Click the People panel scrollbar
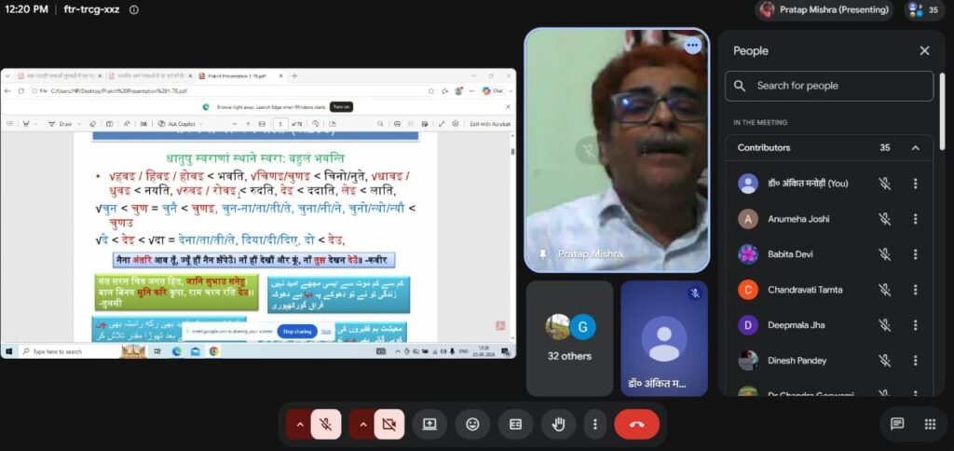 [943, 113]
